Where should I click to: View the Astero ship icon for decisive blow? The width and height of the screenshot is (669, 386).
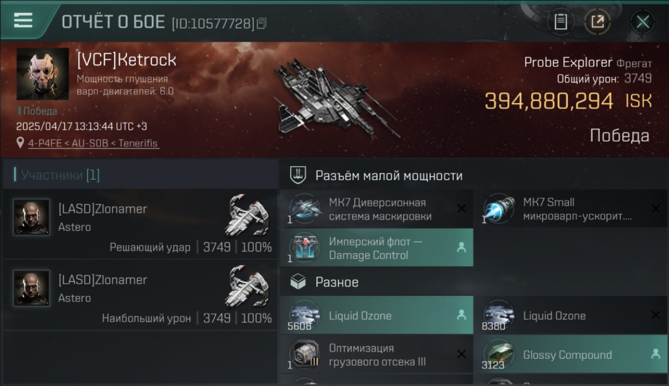pyautogui.click(x=248, y=214)
